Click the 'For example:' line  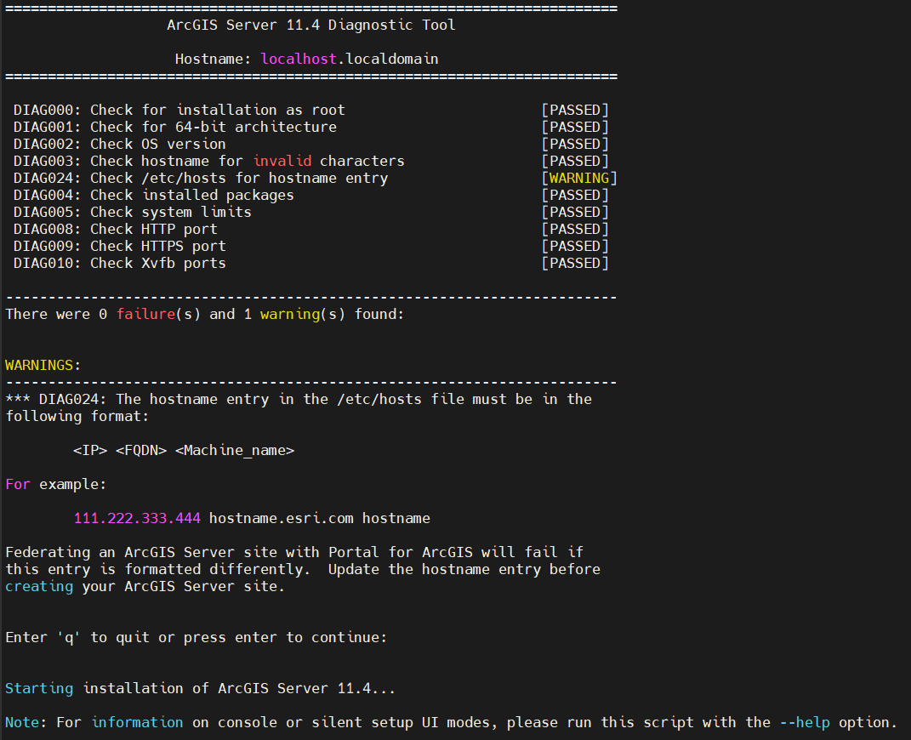[x=56, y=485]
